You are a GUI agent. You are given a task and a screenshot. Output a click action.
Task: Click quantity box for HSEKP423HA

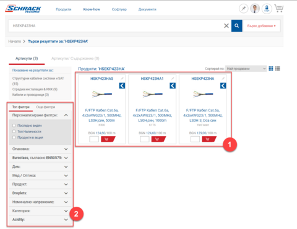(195, 139)
